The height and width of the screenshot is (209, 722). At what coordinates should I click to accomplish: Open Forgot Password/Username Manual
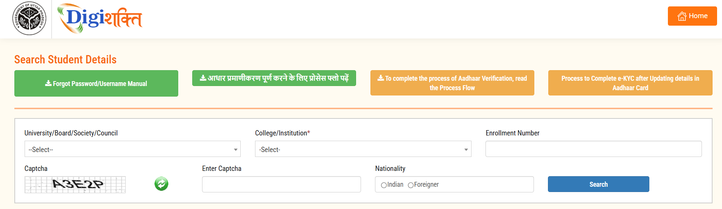96,83
